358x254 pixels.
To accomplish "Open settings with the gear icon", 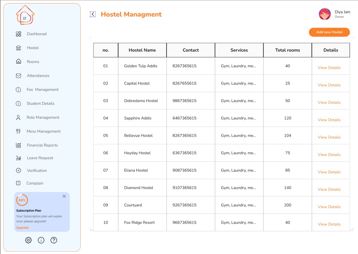I will click(x=28, y=240).
